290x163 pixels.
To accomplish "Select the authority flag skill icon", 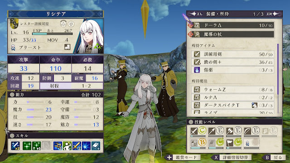I will pos(230,143).
